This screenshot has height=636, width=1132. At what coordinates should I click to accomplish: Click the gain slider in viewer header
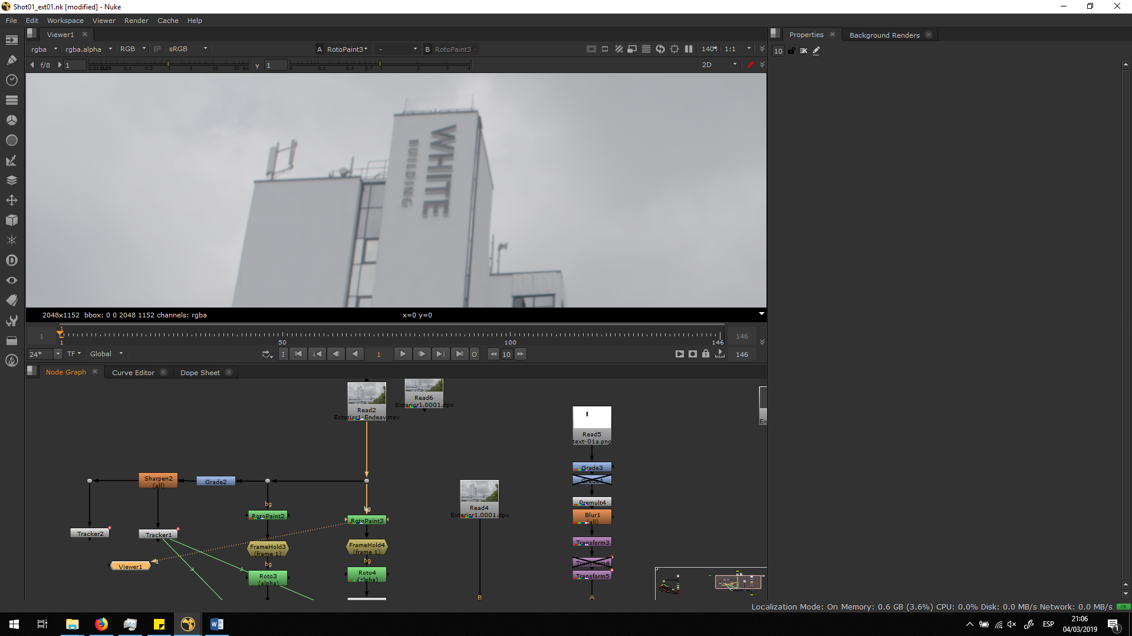[x=168, y=65]
